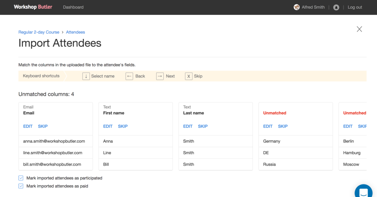Skip the First name column
The height and width of the screenshot is (197, 377).
click(123, 126)
